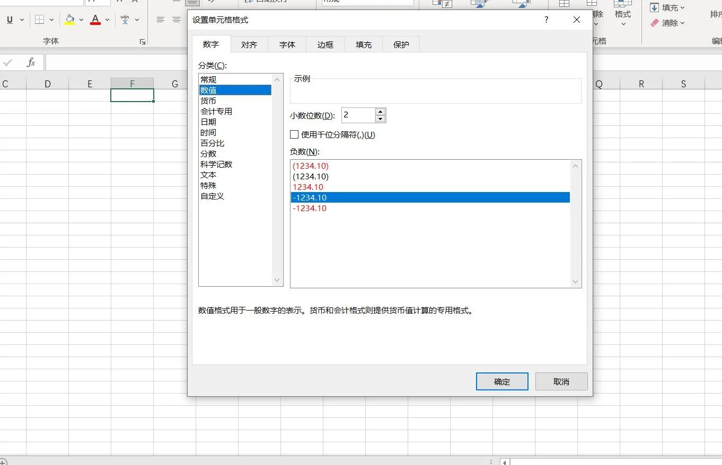Open the 边框 tab

(325, 44)
